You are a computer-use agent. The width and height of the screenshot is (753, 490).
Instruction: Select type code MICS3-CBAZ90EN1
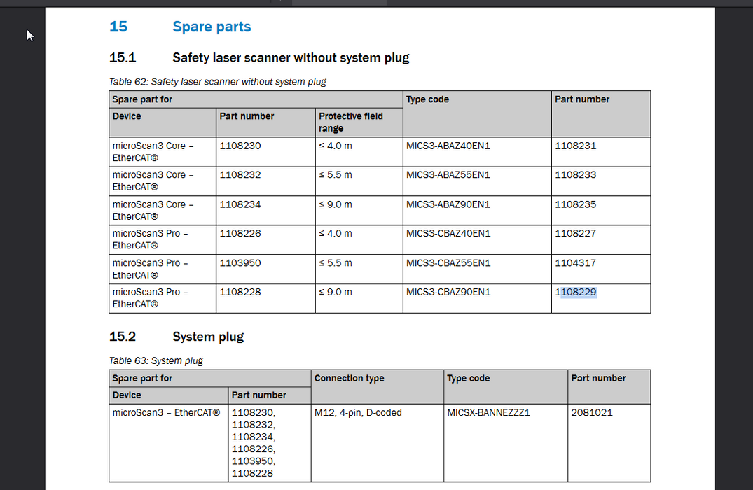[448, 292]
